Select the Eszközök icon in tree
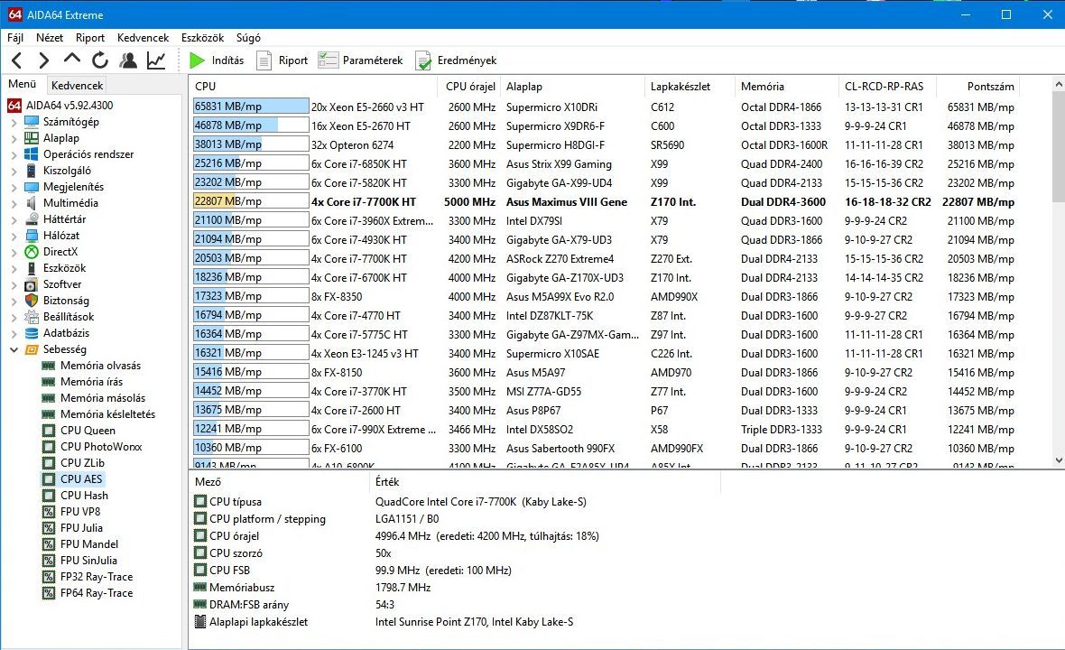 (x=32, y=268)
